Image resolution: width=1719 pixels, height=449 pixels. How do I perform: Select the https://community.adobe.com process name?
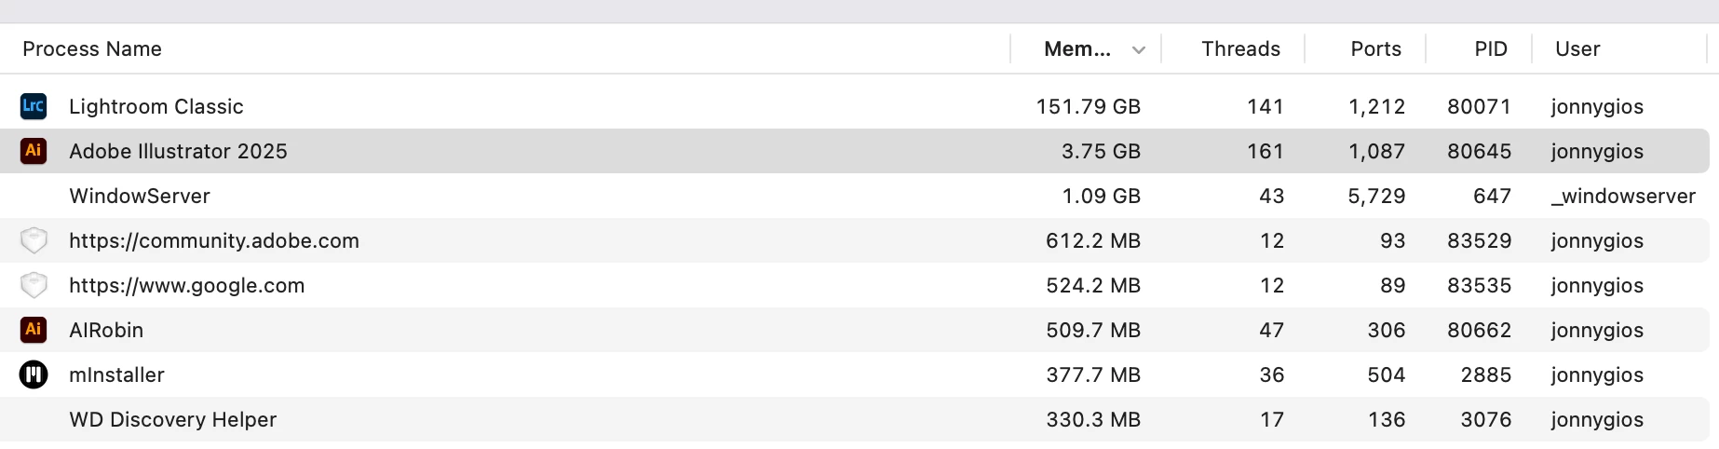pyautogui.click(x=214, y=240)
